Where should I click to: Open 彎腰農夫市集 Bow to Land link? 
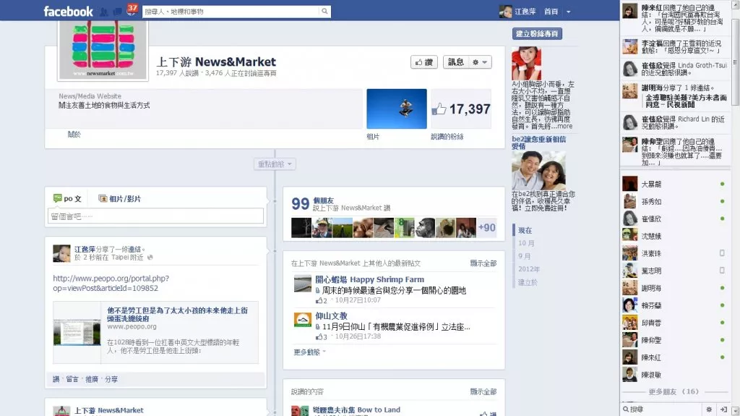point(356,410)
